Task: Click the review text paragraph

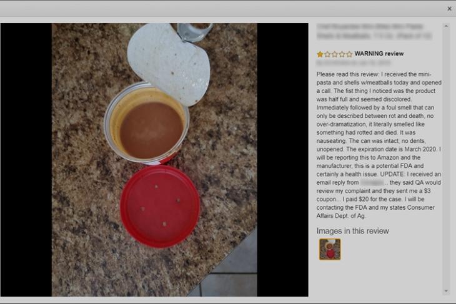Action: point(379,145)
